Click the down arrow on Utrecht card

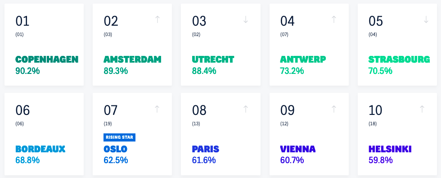[246, 19]
